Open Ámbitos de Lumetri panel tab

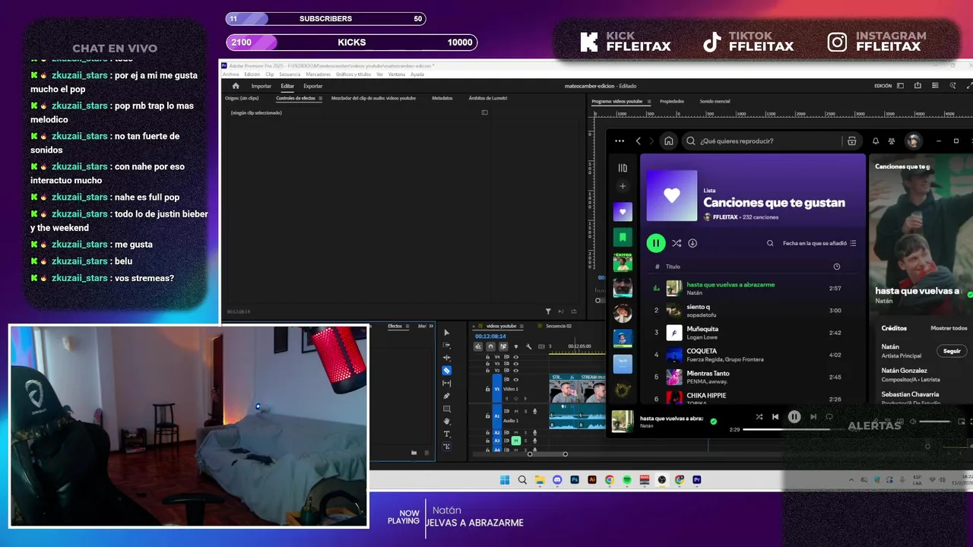[x=488, y=98]
